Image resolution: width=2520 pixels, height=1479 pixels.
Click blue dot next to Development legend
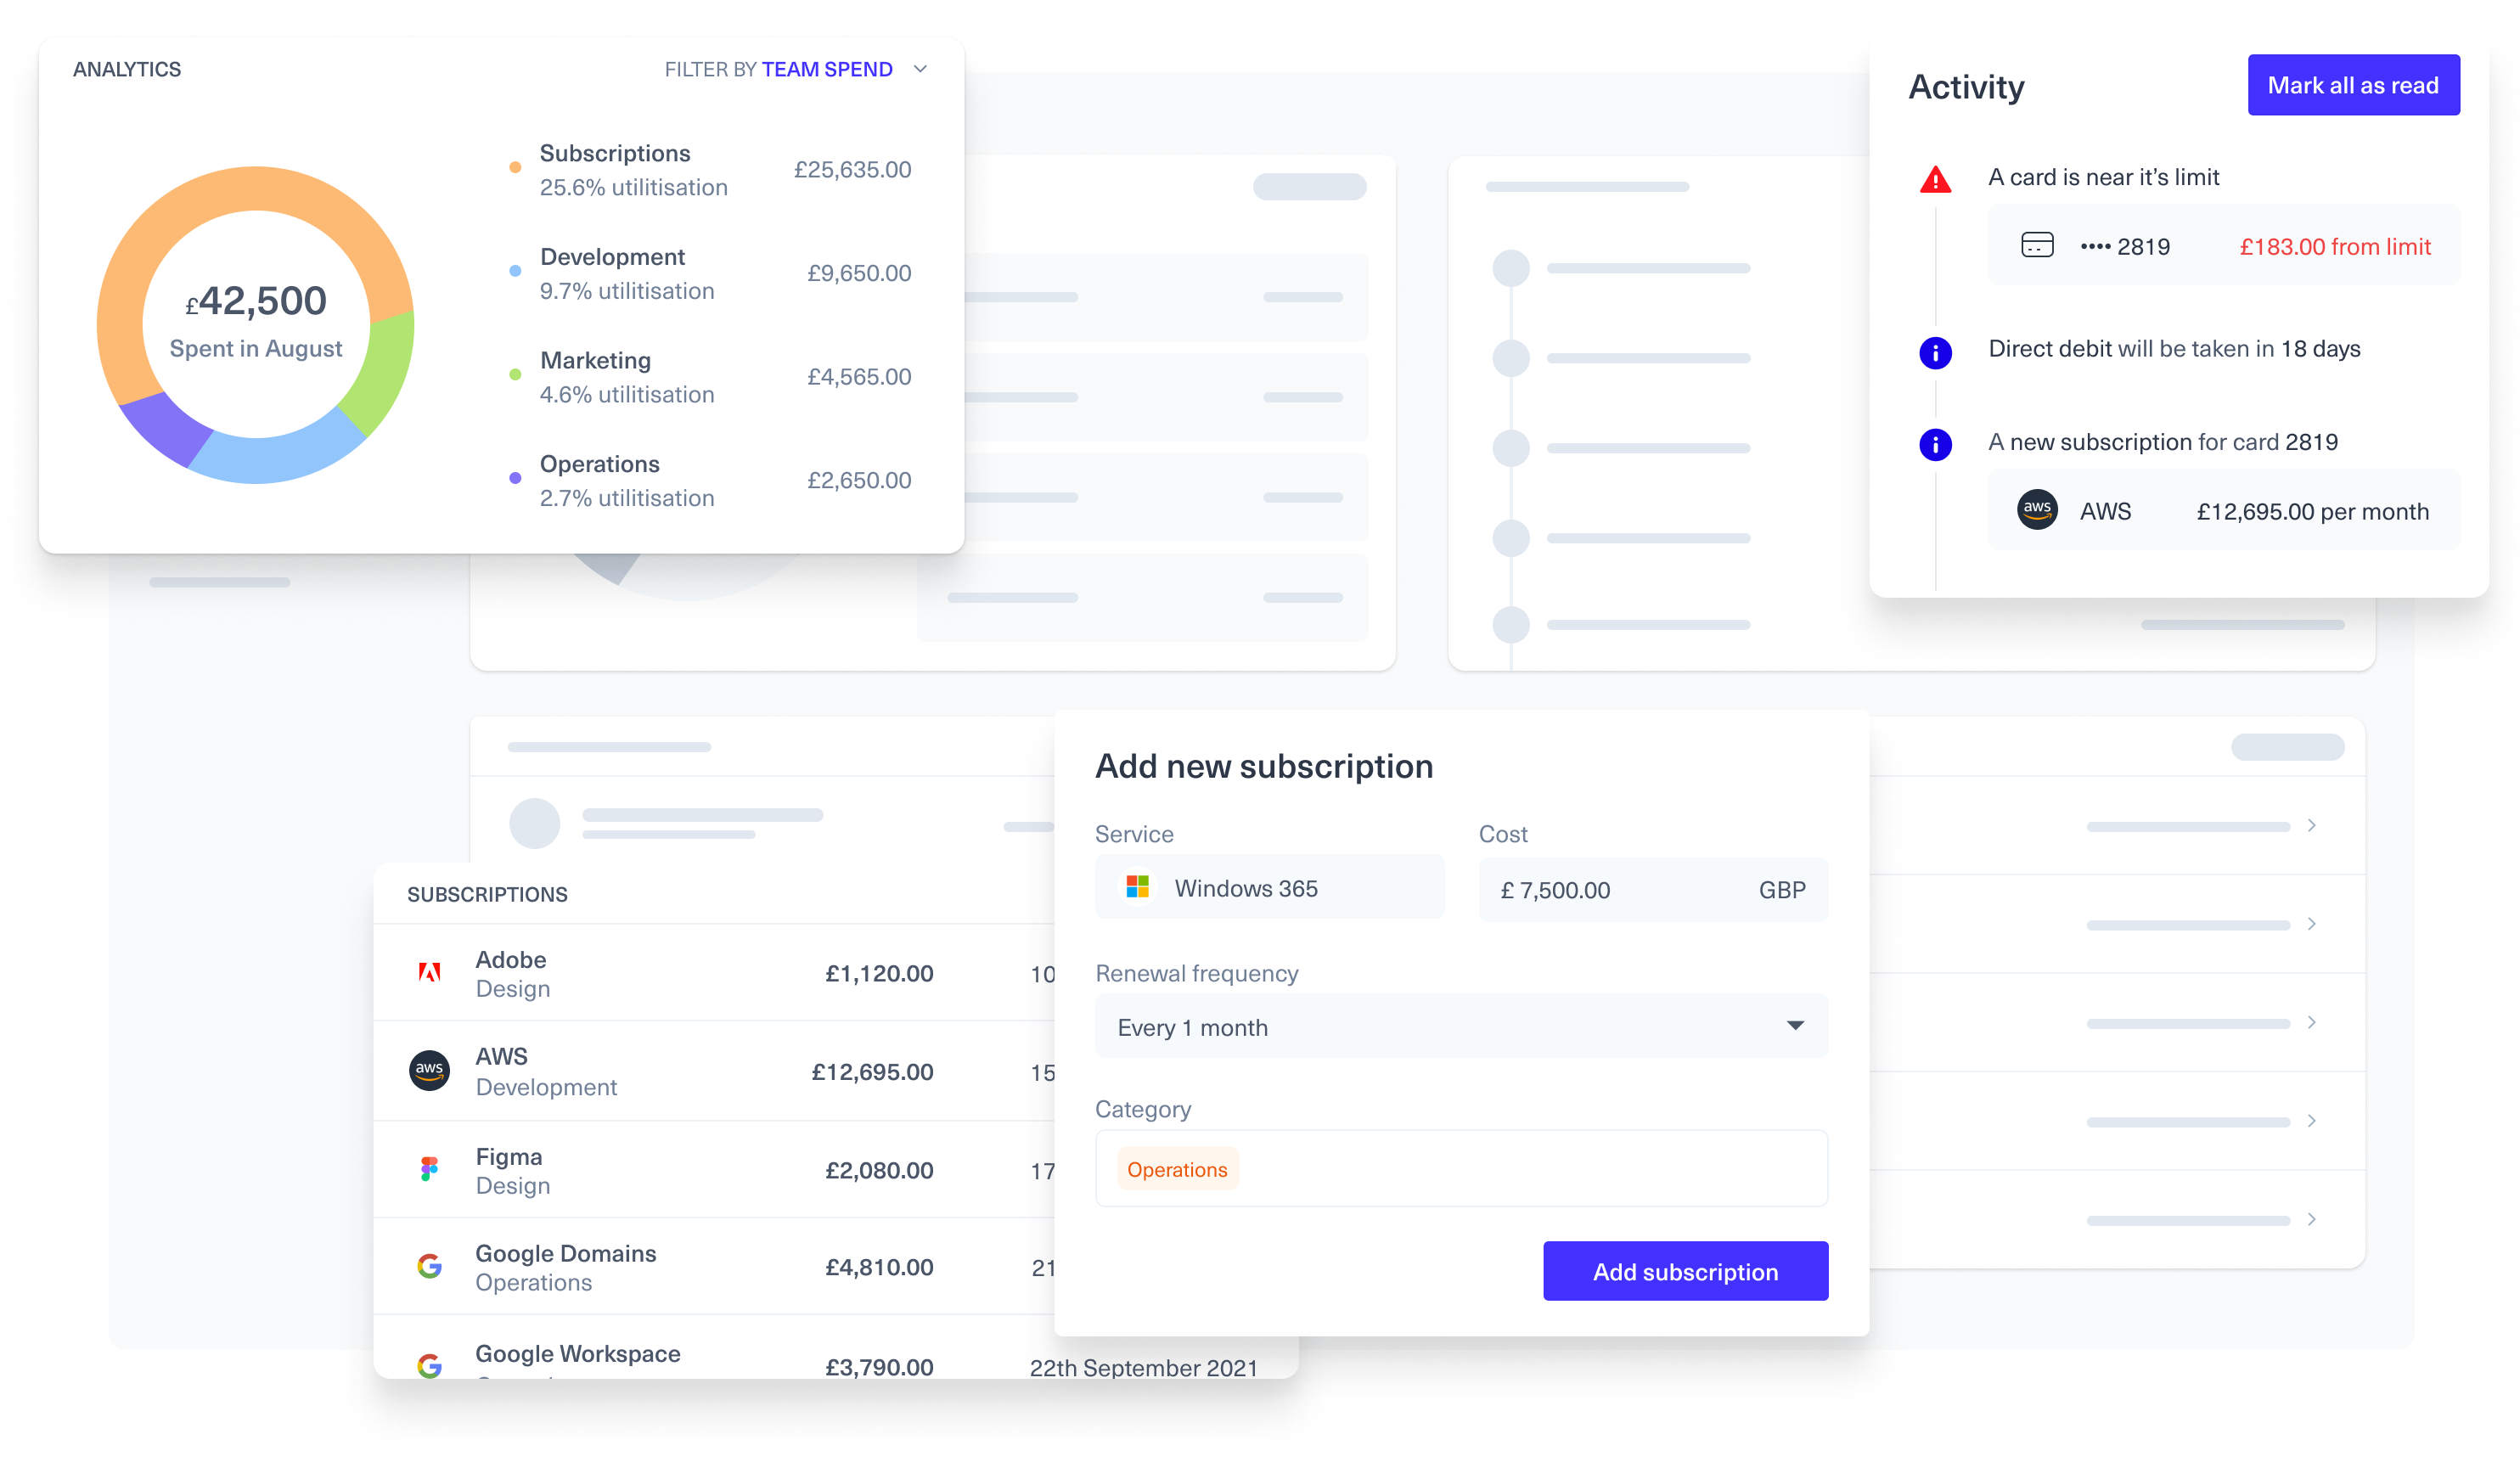coord(515,271)
